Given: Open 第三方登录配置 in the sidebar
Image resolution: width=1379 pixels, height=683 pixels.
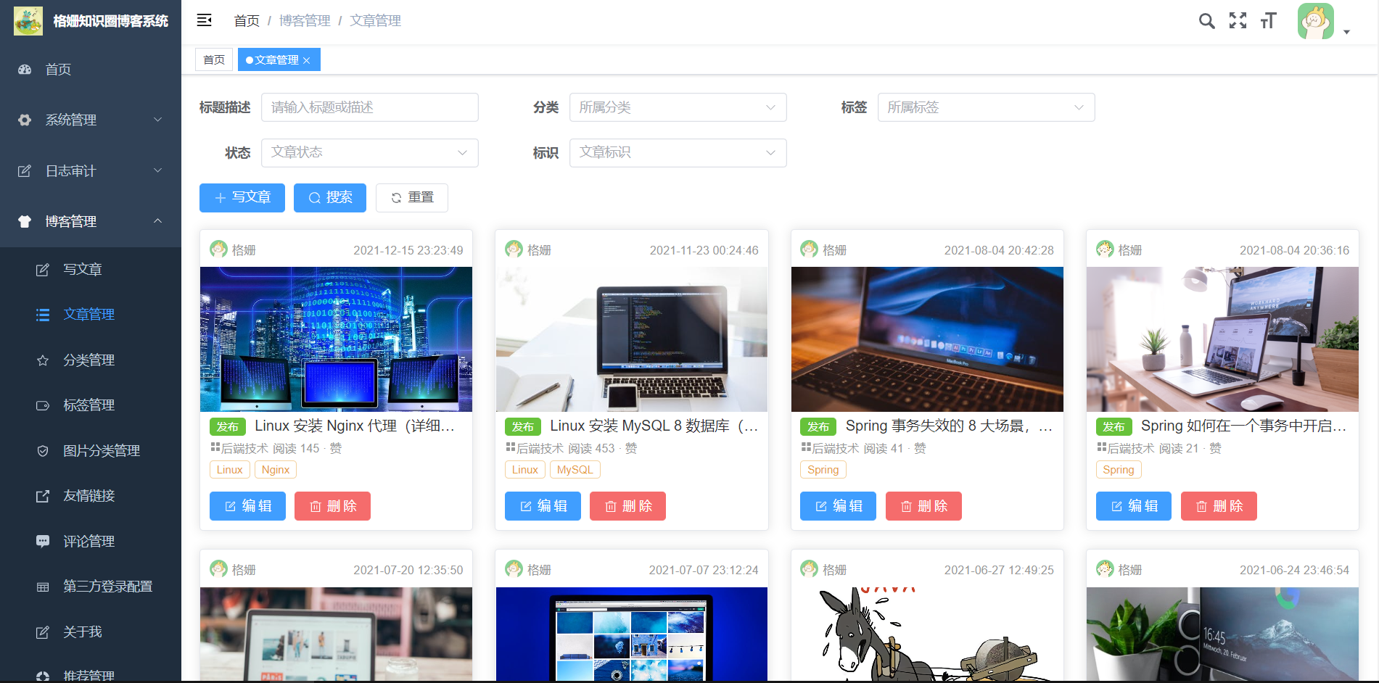Looking at the screenshot, I should pos(91,587).
